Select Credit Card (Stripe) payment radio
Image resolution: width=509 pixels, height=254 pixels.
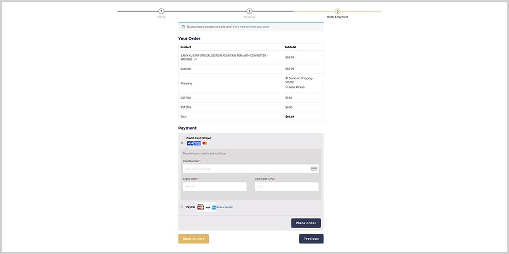182,143
